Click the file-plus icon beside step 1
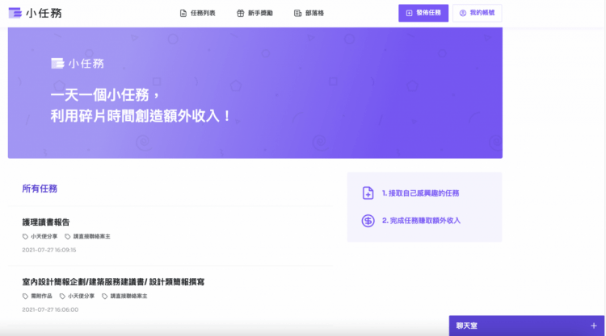This screenshot has width=606, height=336. tap(368, 193)
